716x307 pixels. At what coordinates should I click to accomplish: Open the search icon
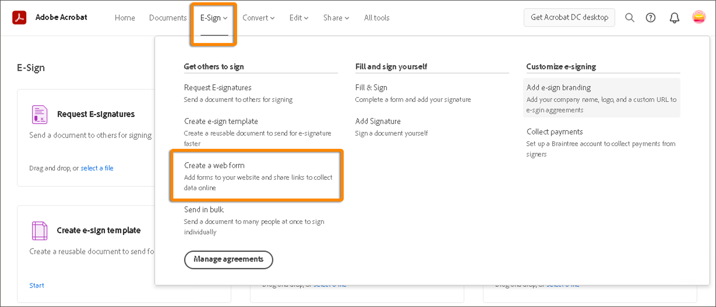629,17
